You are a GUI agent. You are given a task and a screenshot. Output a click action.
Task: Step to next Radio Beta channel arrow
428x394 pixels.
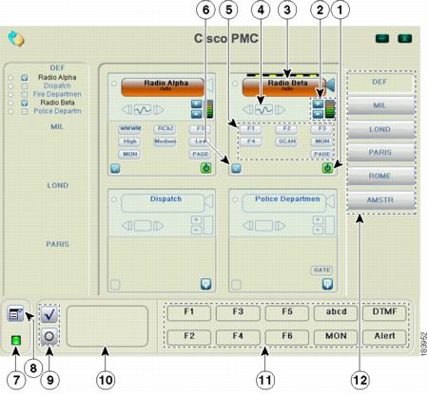point(281,110)
